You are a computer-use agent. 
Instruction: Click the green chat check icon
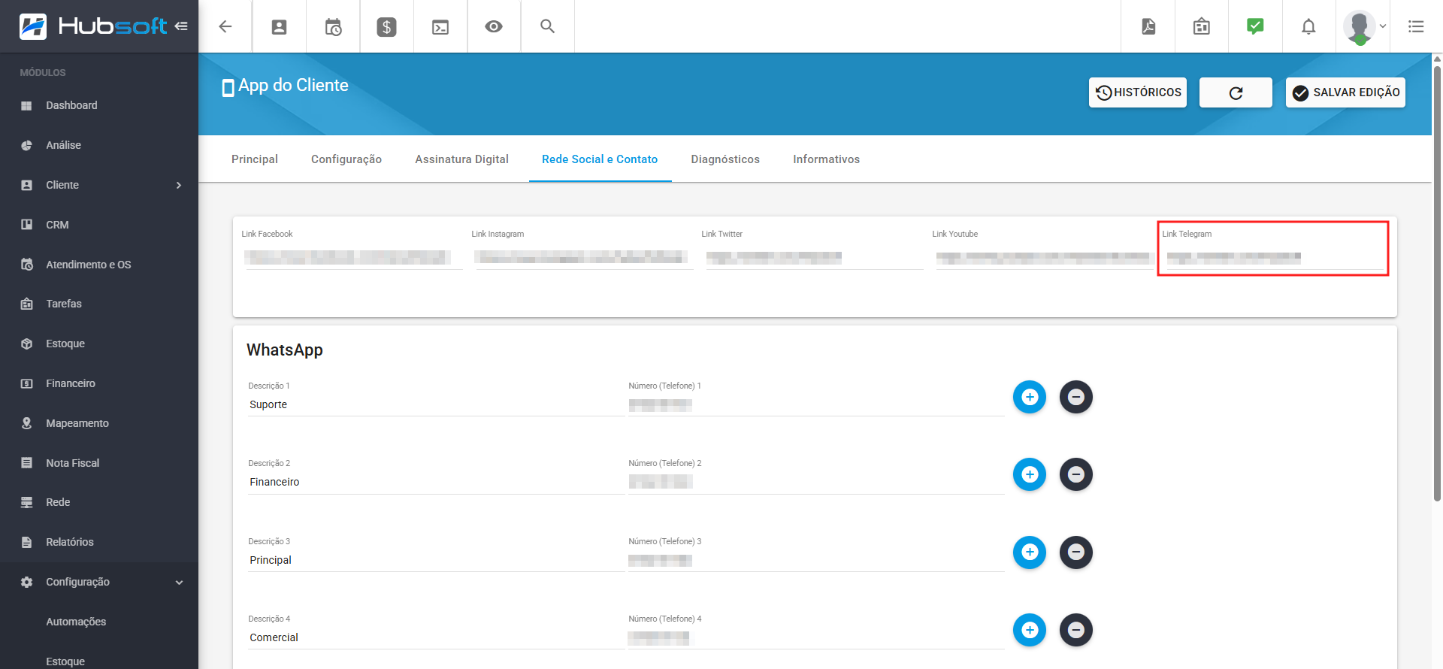[1255, 26]
